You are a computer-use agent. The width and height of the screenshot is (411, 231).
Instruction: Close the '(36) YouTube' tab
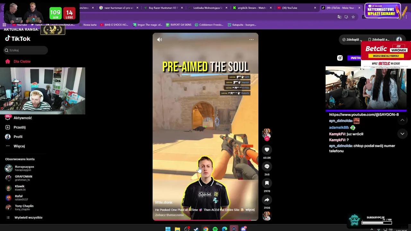pyautogui.click(x=315, y=8)
